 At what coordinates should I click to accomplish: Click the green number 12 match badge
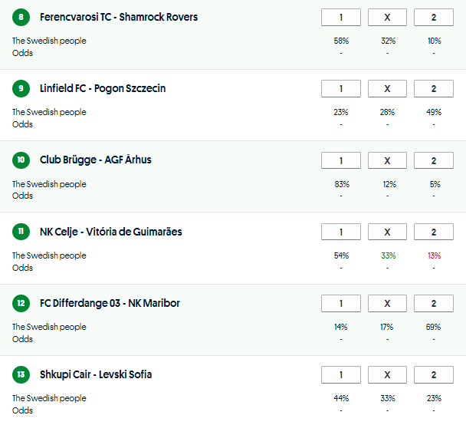click(21, 304)
